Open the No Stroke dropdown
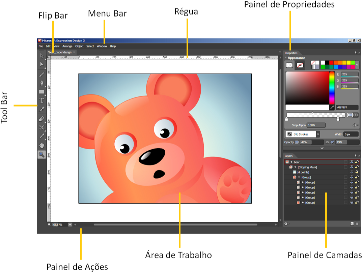 pyautogui.click(x=318, y=134)
